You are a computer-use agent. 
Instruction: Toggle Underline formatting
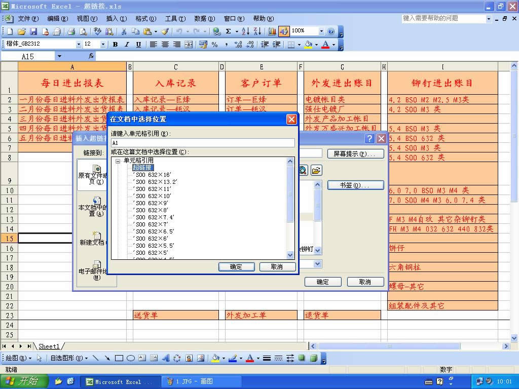[138, 45]
